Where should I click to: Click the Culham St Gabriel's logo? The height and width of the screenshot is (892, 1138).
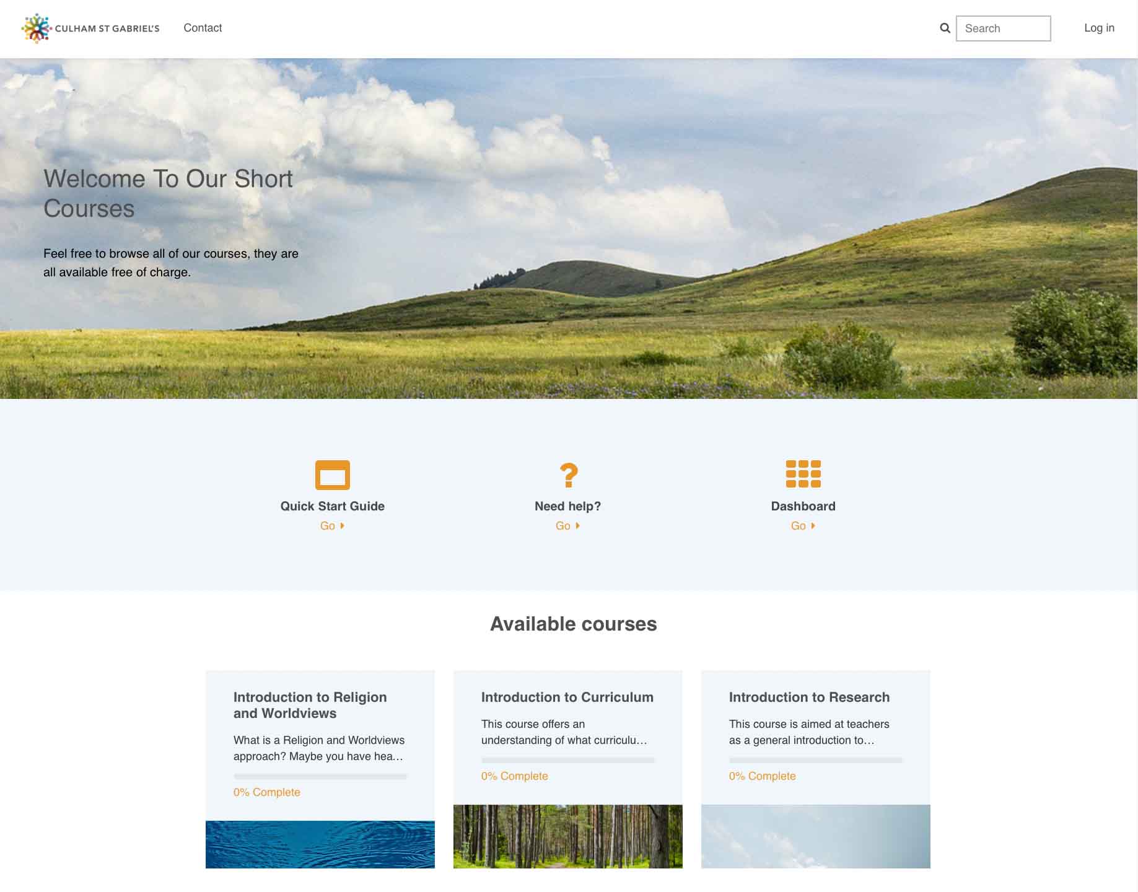click(x=90, y=28)
